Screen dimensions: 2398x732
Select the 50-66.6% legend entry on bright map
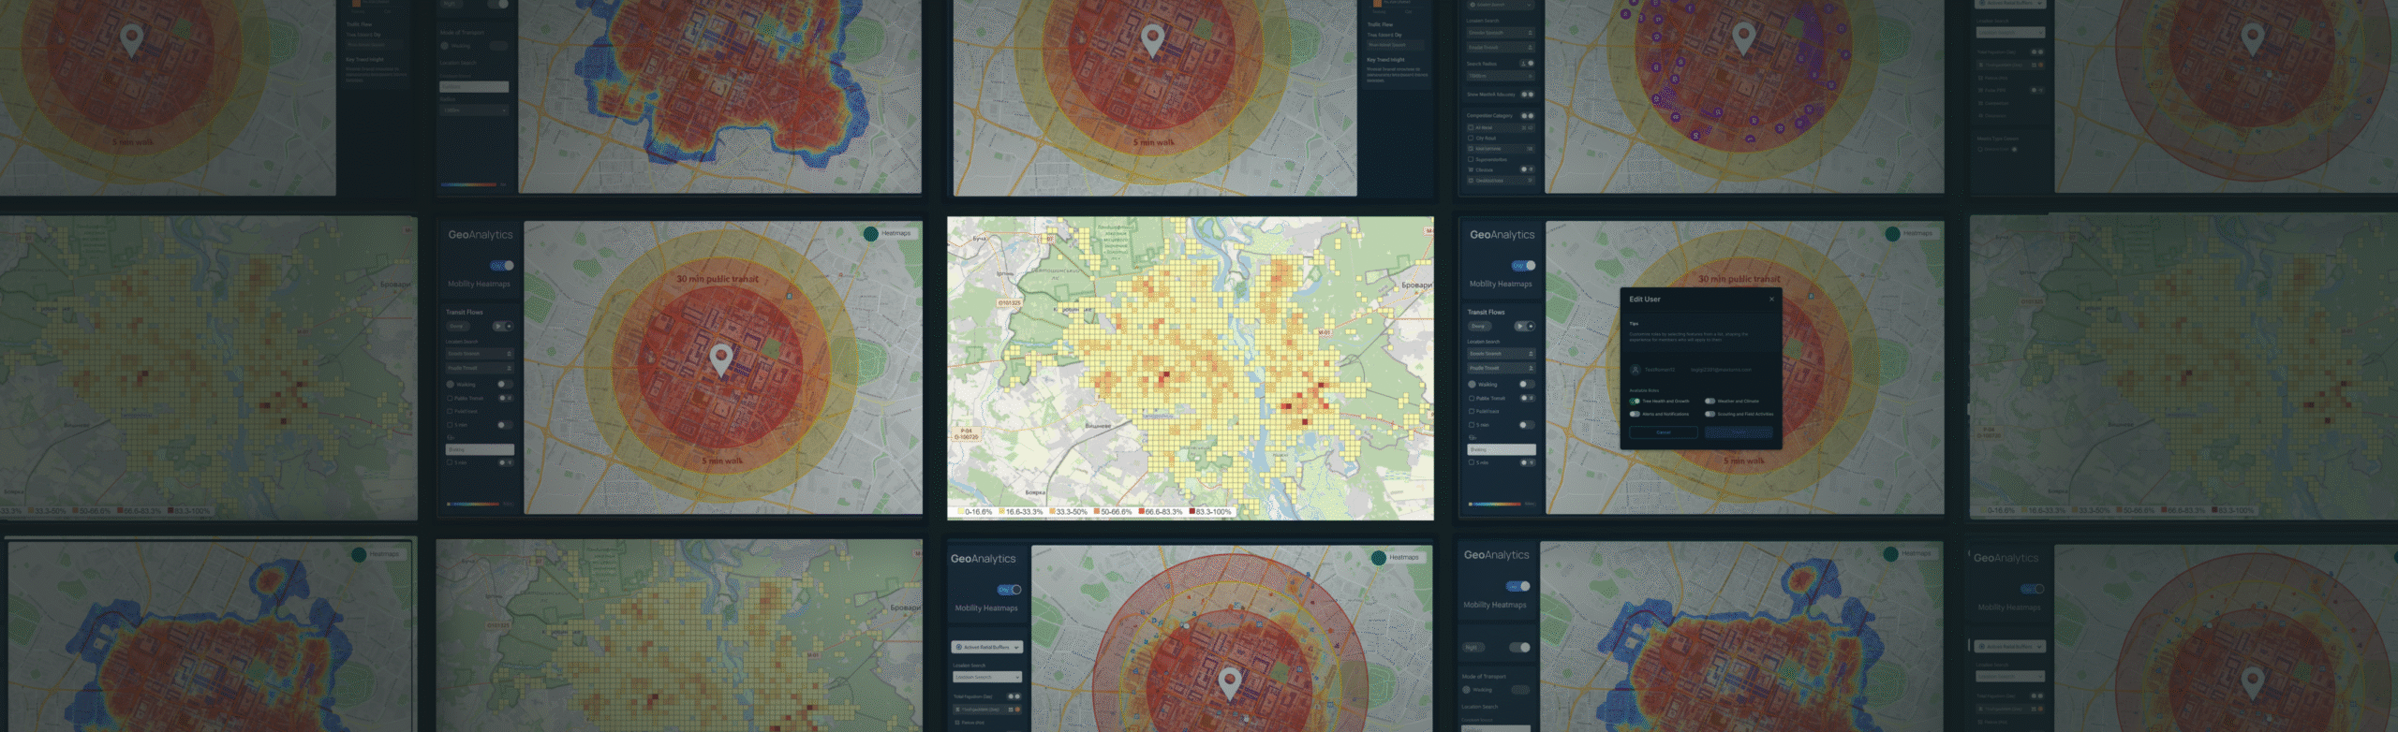(1114, 512)
